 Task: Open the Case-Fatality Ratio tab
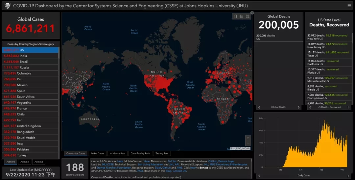(140, 153)
